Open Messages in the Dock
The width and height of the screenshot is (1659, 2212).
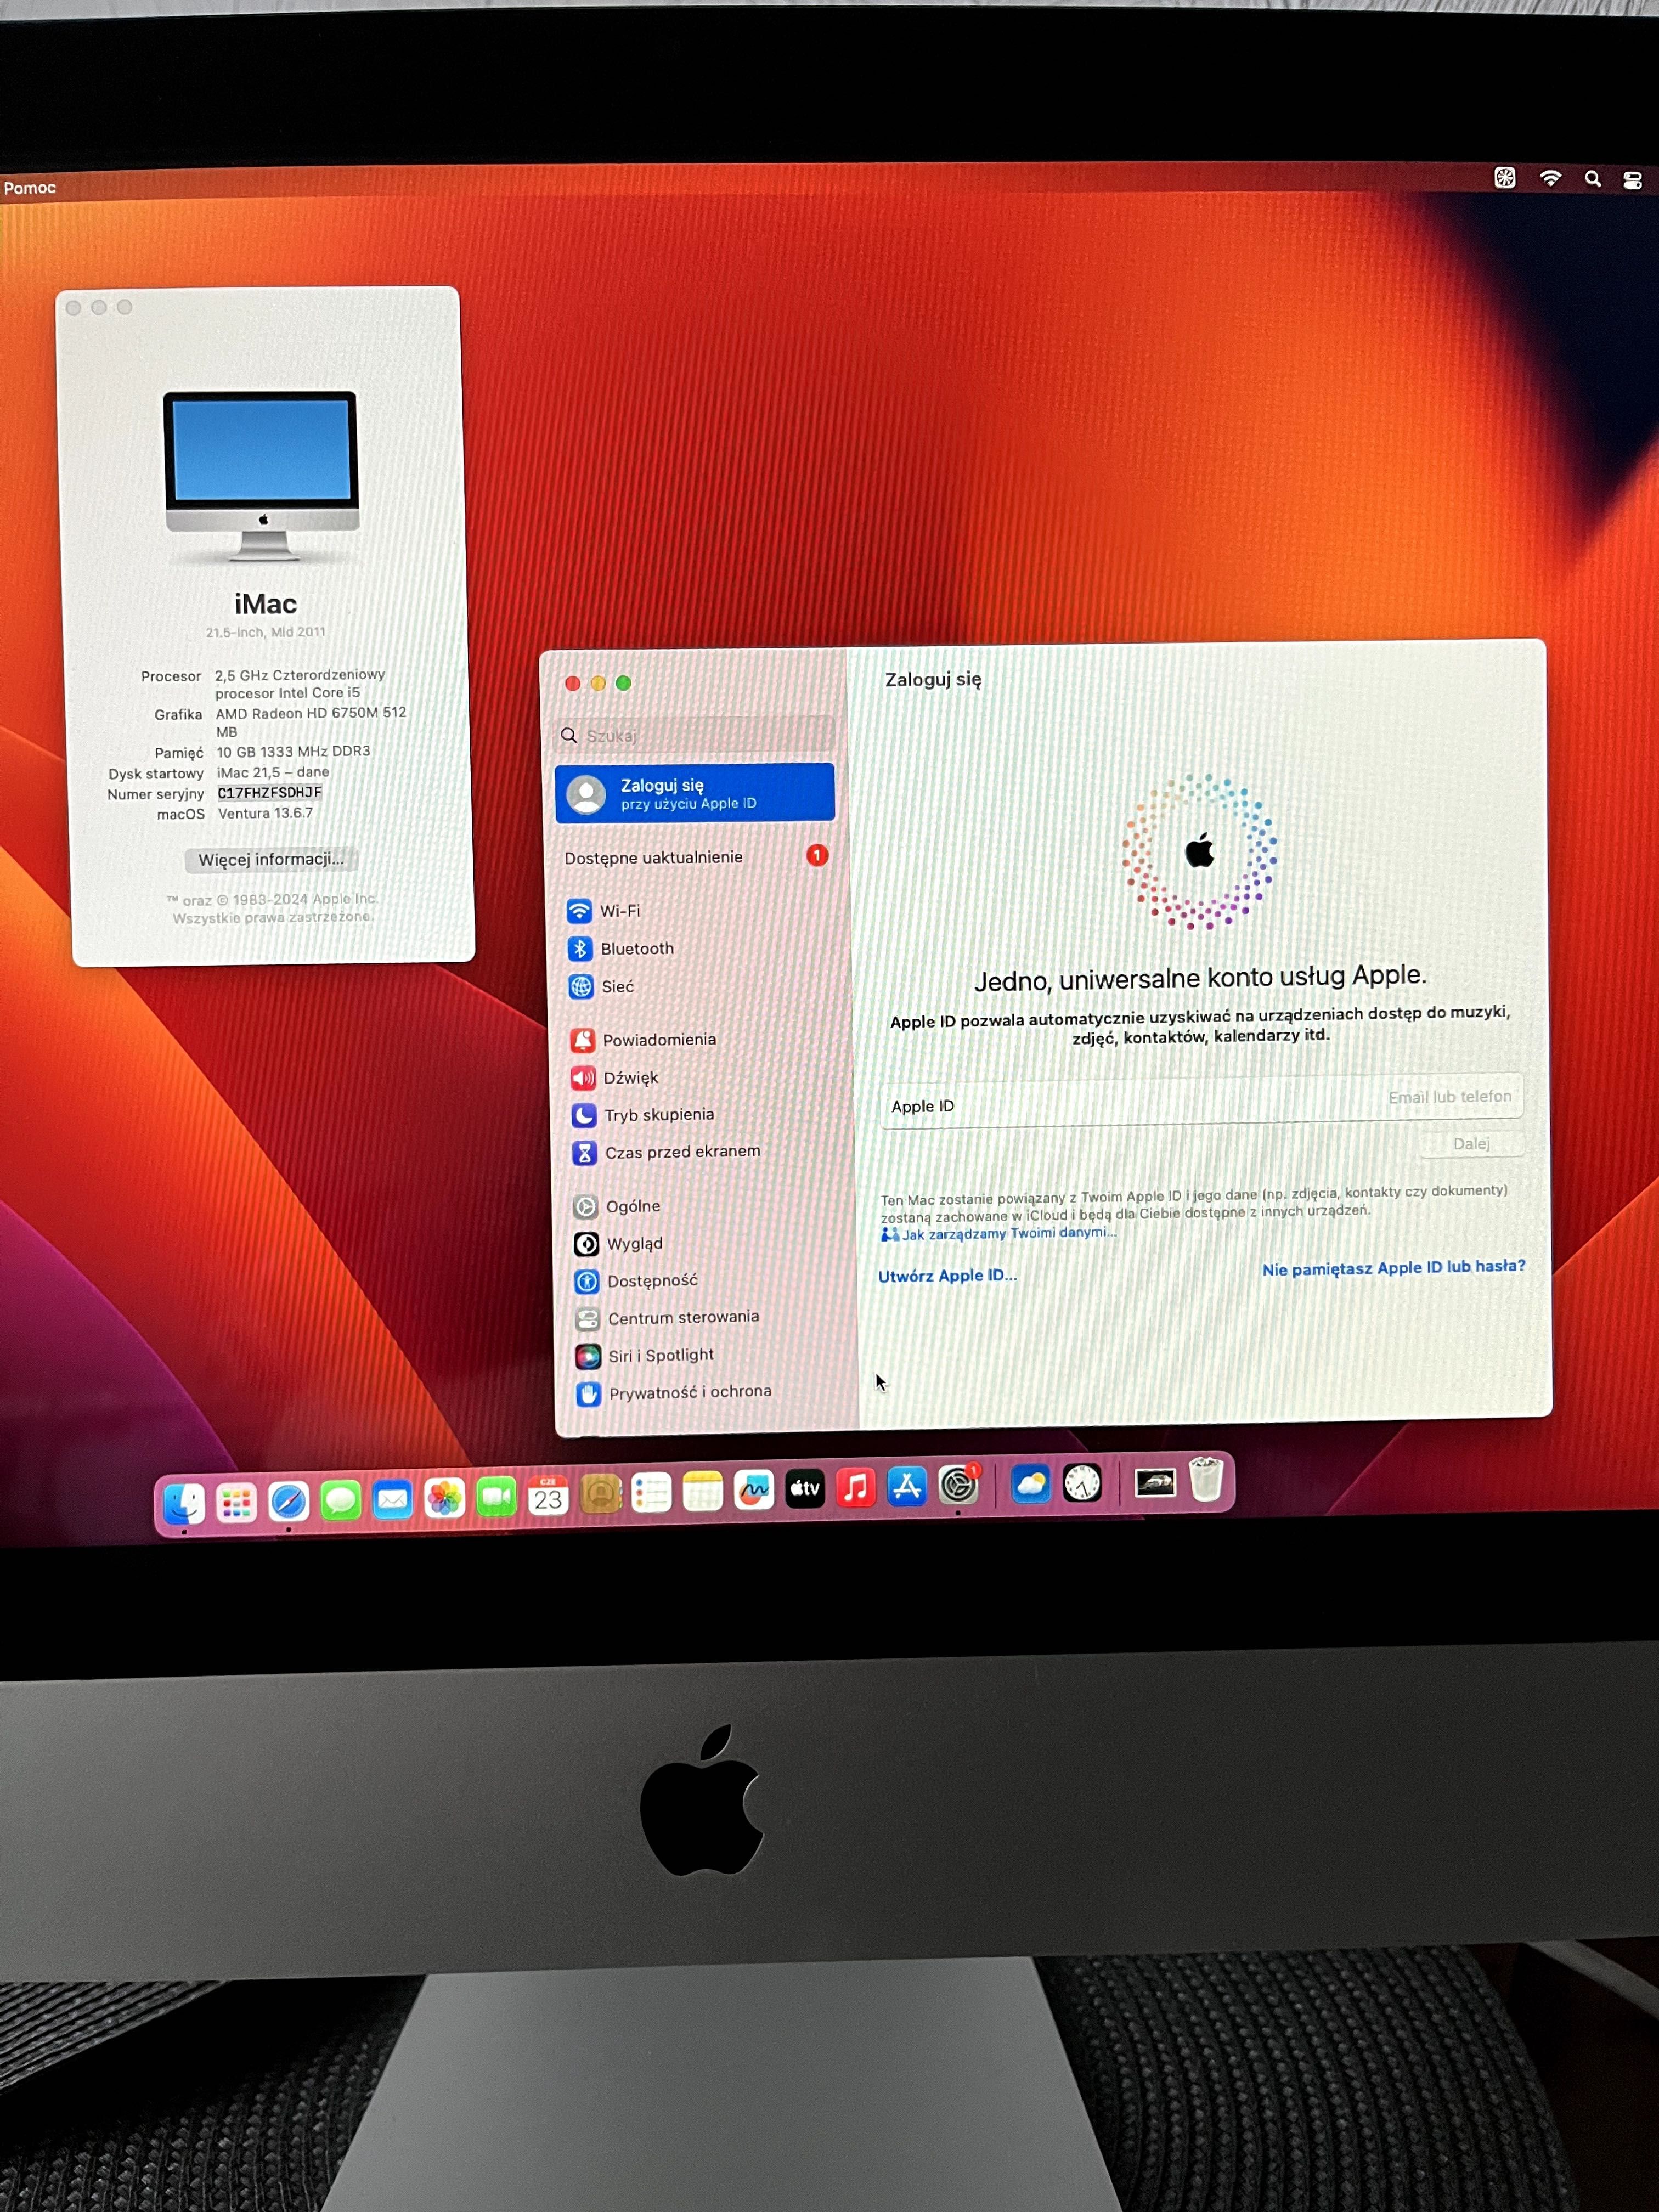point(340,1500)
